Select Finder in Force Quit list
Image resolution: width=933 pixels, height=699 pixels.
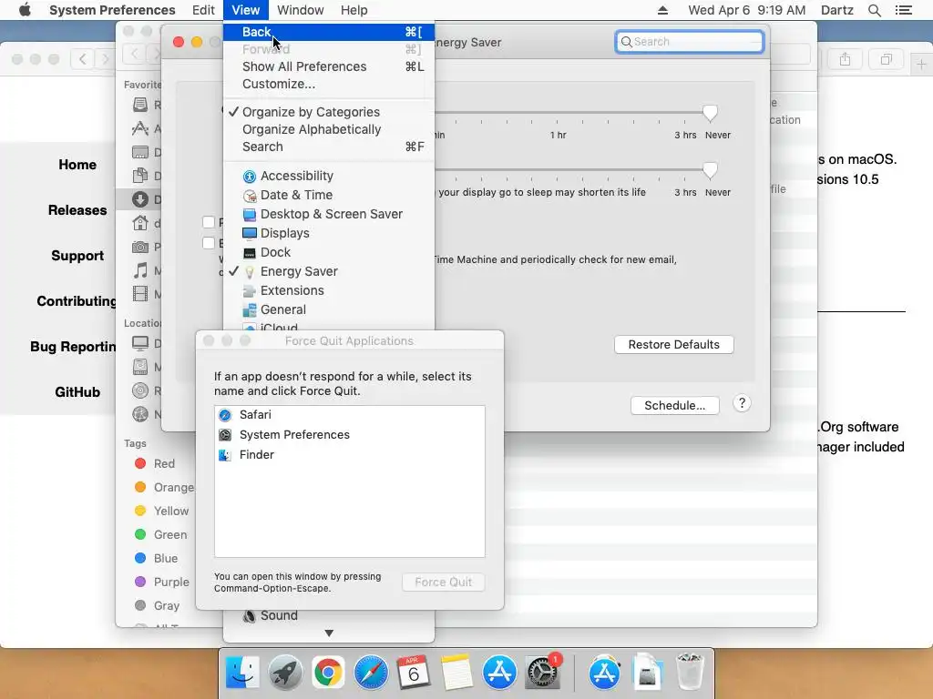pos(350,455)
